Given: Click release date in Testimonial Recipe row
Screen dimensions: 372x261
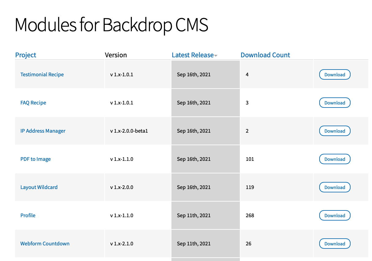Looking at the screenshot, I should click(194, 74).
